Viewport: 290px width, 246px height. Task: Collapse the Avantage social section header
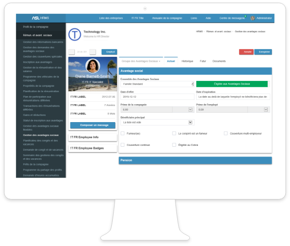pos(195,71)
